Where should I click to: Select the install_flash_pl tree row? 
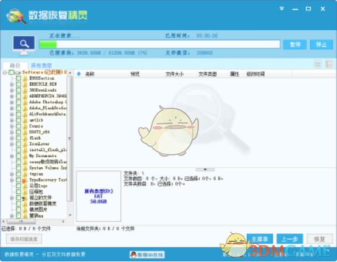pyautogui.click(x=47, y=150)
